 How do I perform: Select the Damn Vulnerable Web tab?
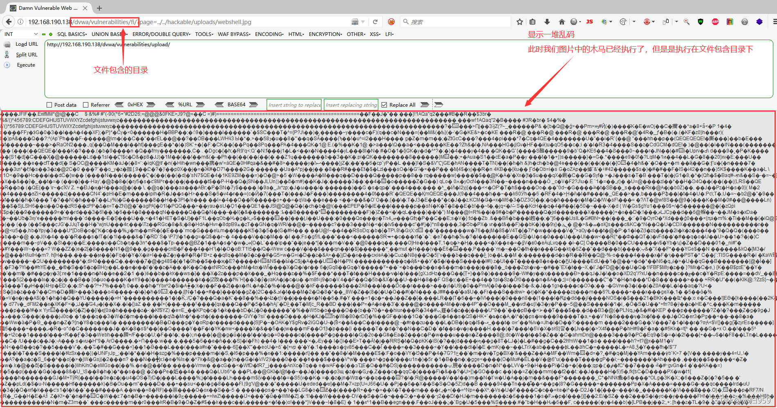click(48, 8)
